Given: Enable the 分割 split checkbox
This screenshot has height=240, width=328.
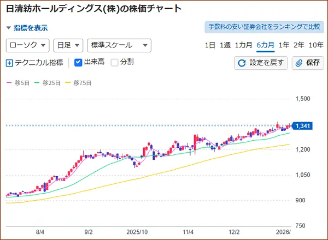Looking at the screenshot, I should coord(114,63).
